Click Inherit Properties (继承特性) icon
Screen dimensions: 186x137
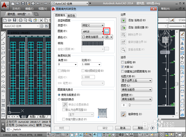pos(124,114)
